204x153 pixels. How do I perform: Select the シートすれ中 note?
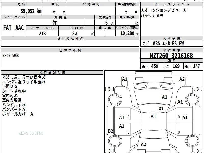tap(14, 91)
